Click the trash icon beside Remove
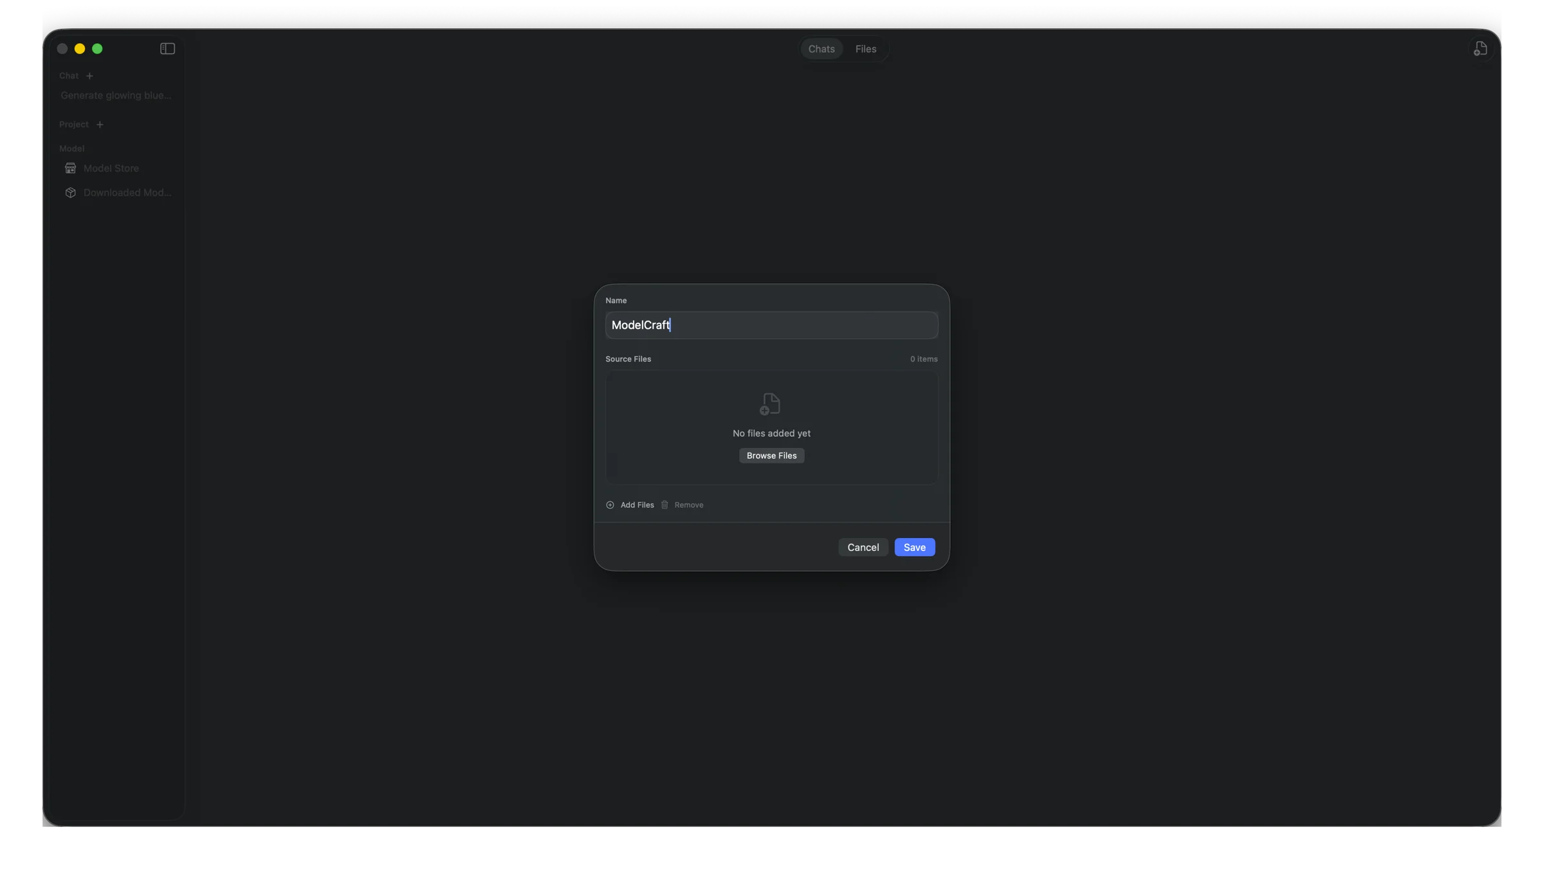 (x=665, y=505)
